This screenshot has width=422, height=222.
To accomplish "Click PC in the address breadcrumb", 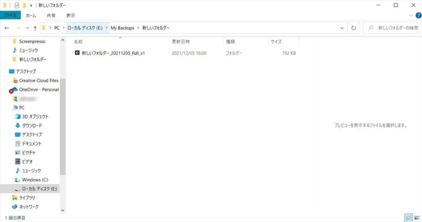I will [57, 28].
